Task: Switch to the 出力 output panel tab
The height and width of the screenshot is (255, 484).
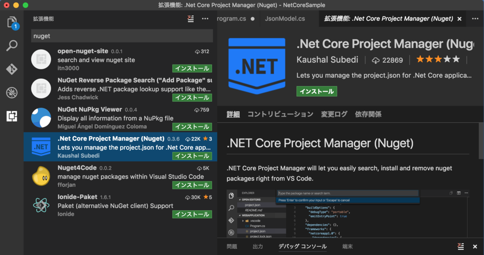Action: click(x=258, y=247)
